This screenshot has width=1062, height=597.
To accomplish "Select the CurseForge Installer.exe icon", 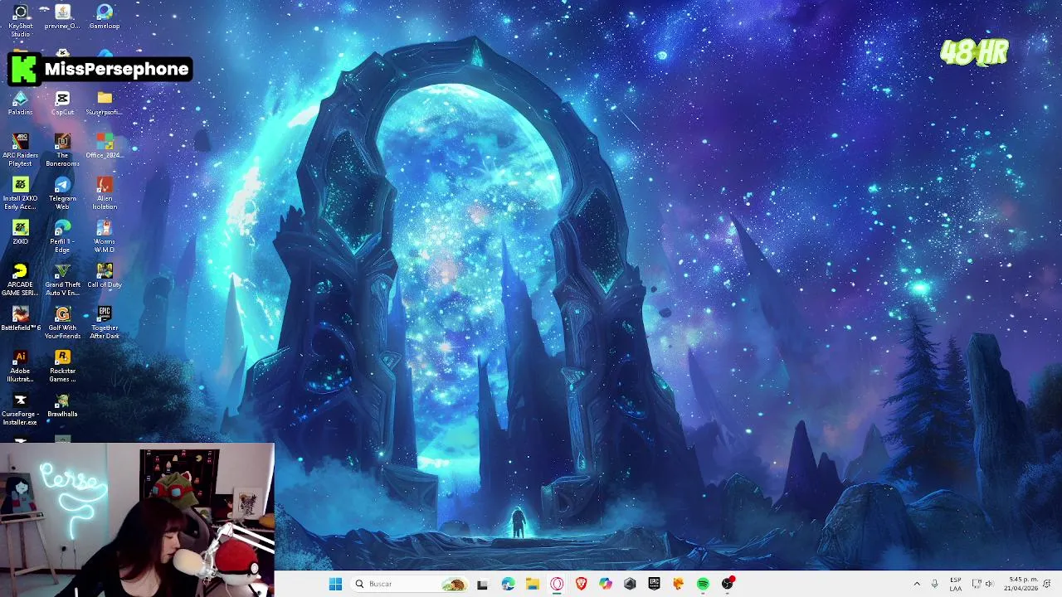I will coord(20,409).
